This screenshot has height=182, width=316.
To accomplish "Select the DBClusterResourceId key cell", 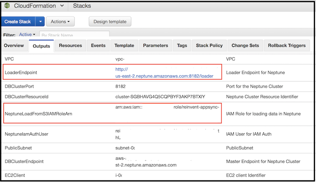I will [x=27, y=97].
